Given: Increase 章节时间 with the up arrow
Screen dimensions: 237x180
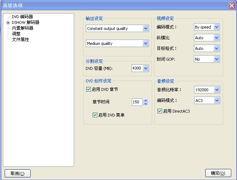Looking at the screenshot, I should tap(145, 101).
